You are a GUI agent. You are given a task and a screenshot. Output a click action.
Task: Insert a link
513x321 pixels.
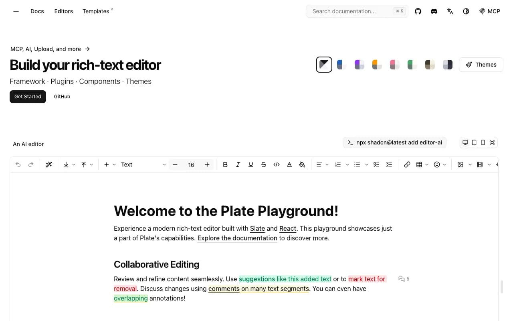click(x=407, y=164)
